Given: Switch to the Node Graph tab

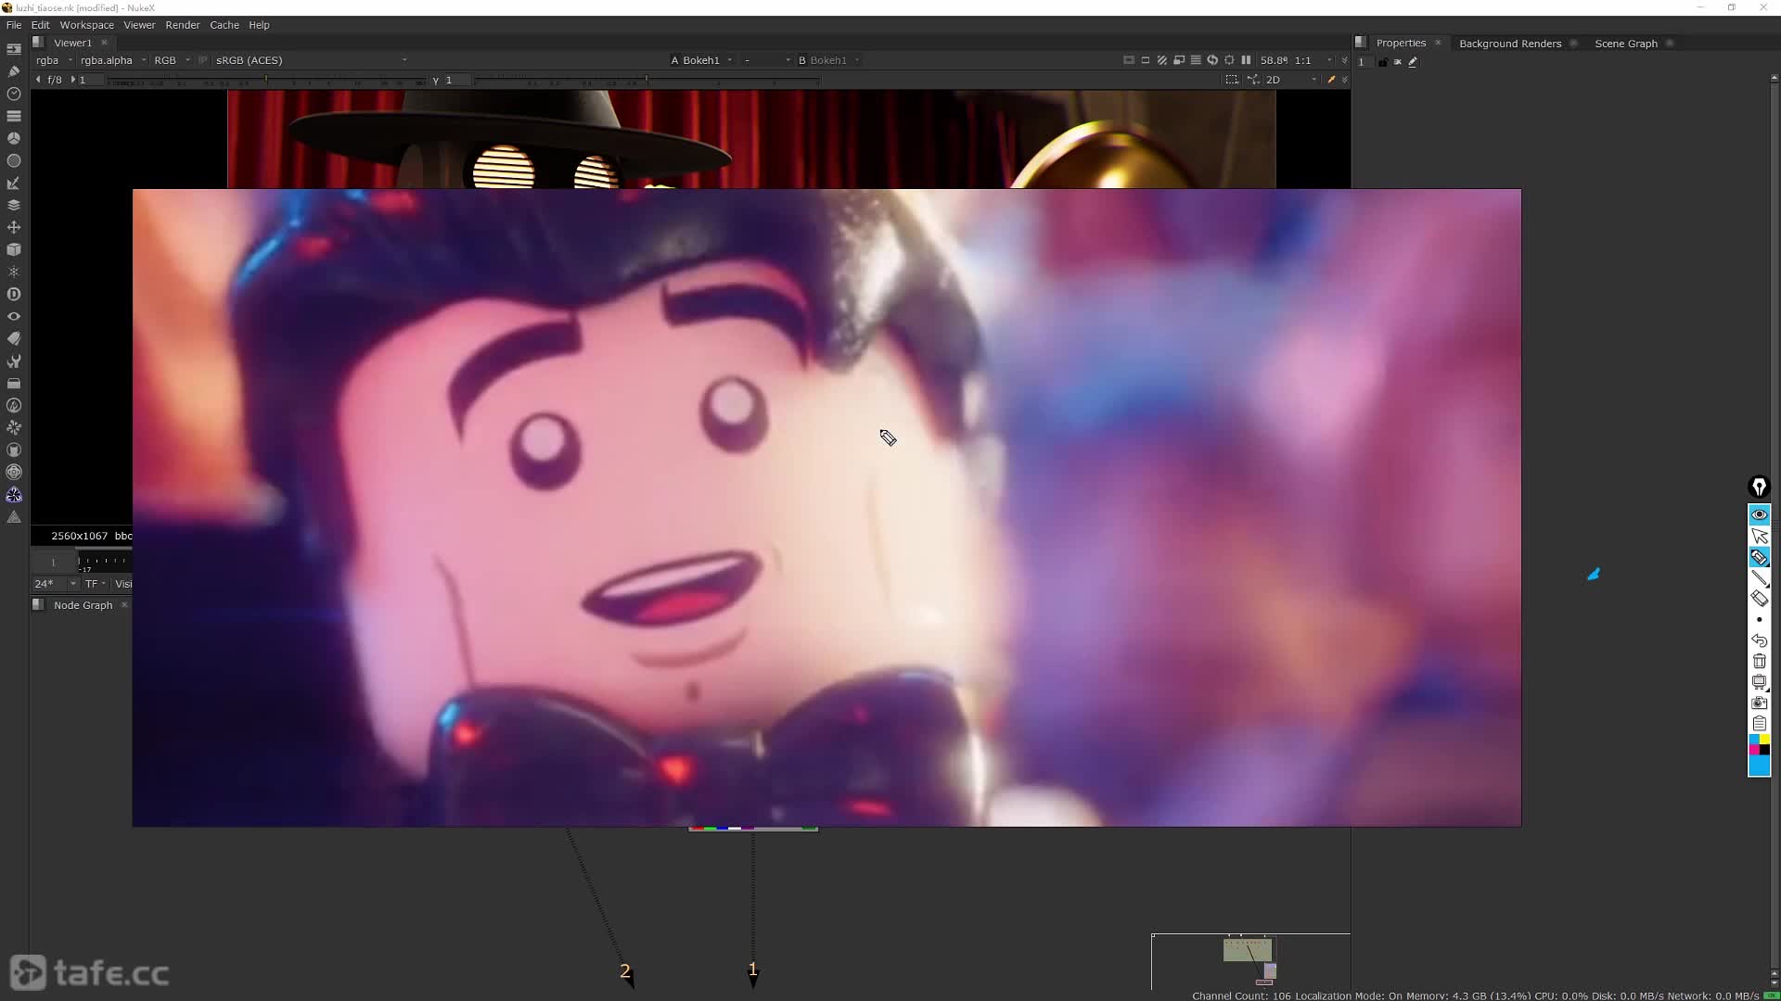Looking at the screenshot, I should click(x=83, y=605).
